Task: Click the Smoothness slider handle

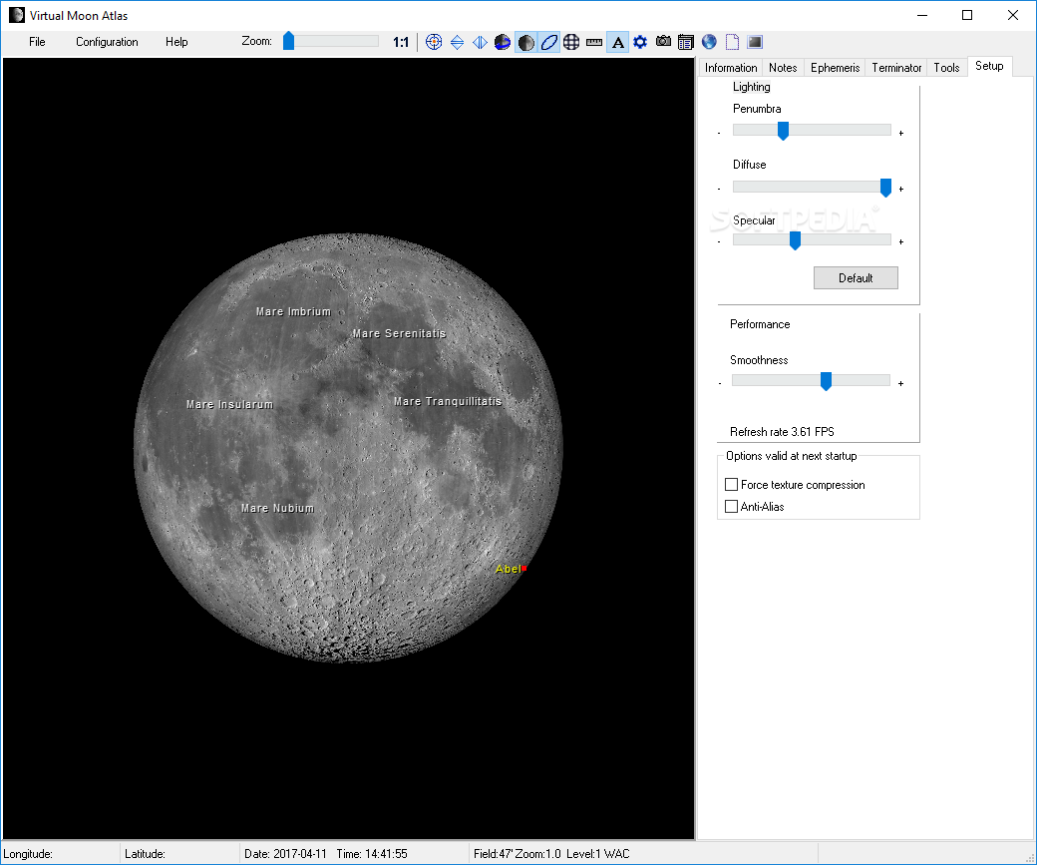Action: 826,381
